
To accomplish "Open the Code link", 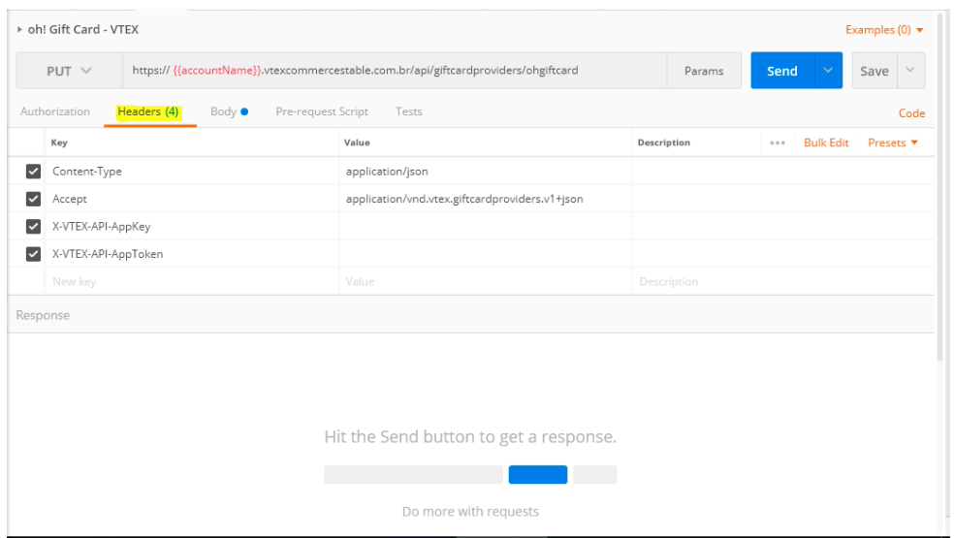I will (x=911, y=113).
